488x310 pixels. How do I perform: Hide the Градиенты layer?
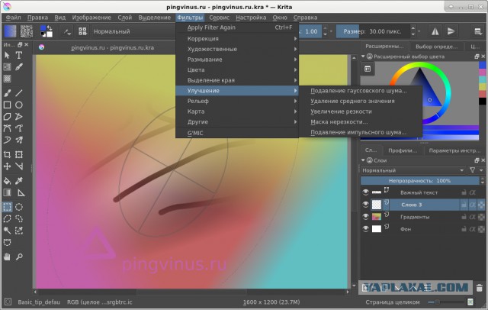point(366,217)
